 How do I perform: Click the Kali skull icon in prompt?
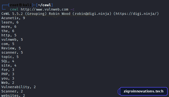(20, 5)
